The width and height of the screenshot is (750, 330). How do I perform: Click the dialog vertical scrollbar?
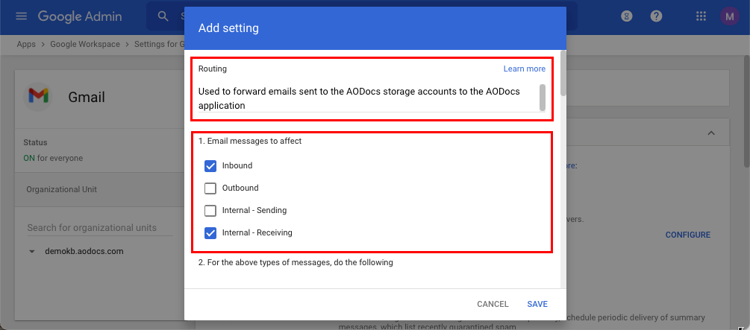pos(563,73)
